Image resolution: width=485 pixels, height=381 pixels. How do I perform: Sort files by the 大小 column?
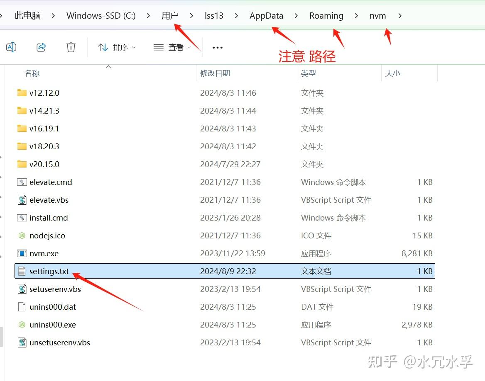pyautogui.click(x=393, y=73)
